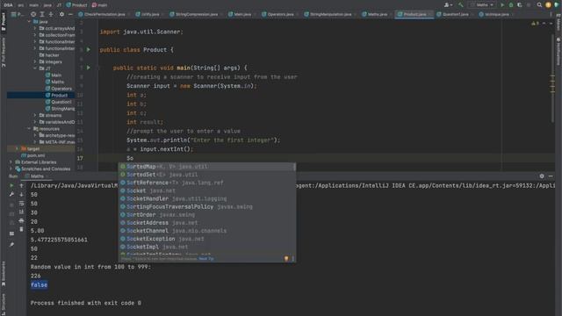Click the orange IDE updates icon

tap(548, 5)
